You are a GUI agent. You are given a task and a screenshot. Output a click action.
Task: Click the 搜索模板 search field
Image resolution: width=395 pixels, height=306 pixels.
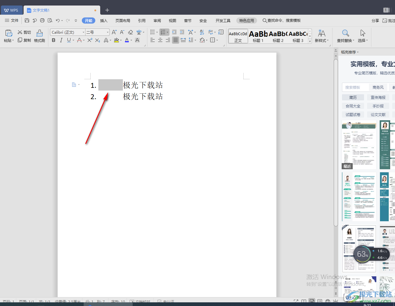click(x=355, y=87)
